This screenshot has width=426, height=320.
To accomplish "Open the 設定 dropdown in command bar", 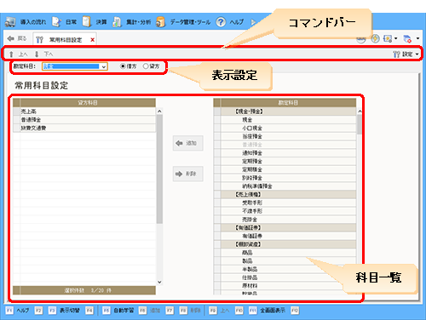I will click(406, 54).
